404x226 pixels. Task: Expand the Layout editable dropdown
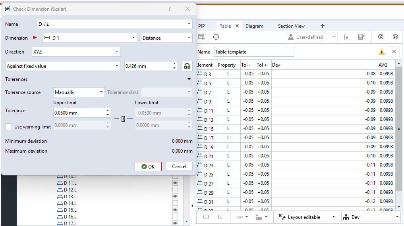pos(307,217)
